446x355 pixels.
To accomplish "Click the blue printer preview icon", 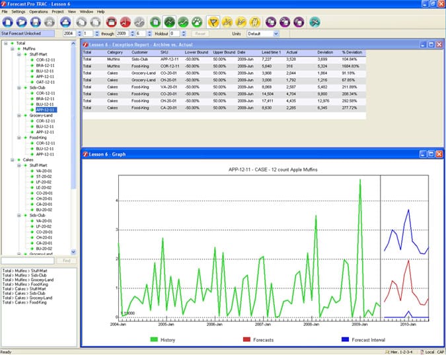I will point(65,22).
